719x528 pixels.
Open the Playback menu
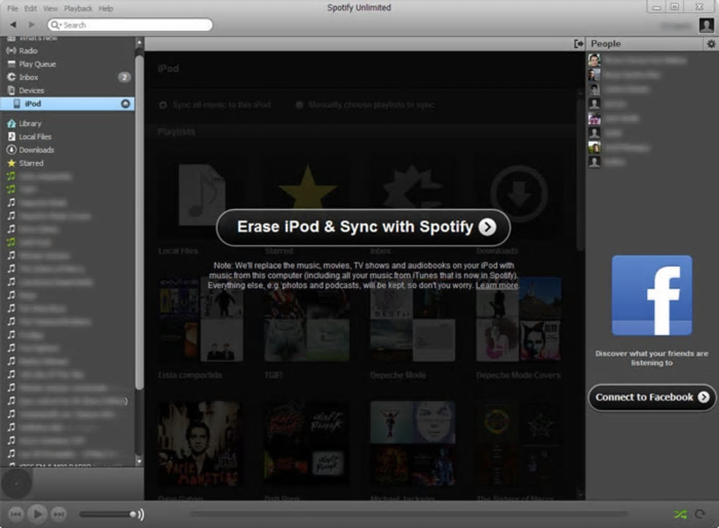(78, 8)
